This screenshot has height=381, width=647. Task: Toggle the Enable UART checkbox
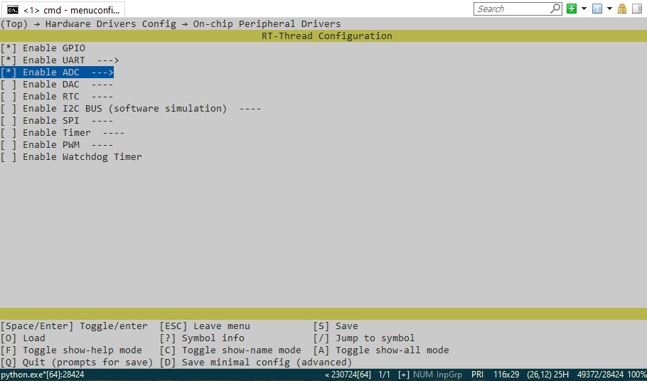tap(9, 60)
